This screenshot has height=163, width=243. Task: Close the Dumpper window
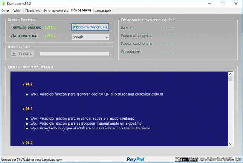(236, 3)
